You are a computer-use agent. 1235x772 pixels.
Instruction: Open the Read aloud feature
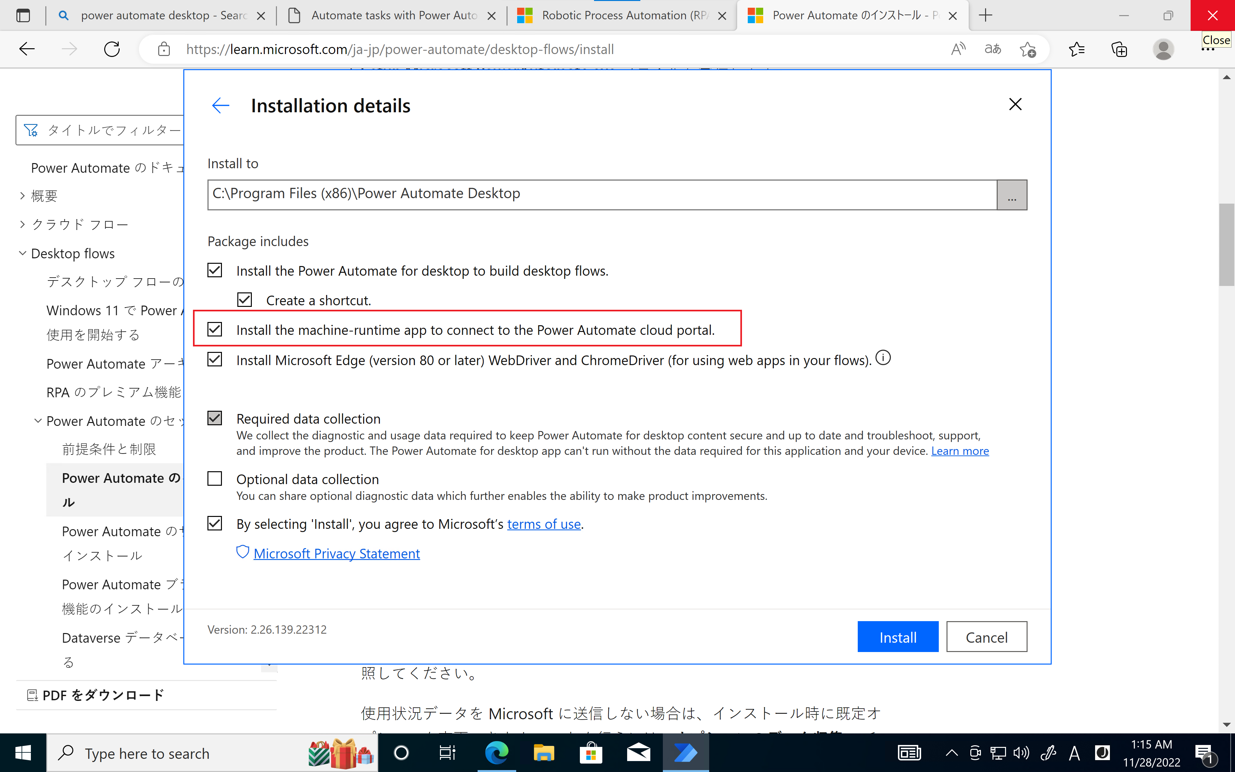958,49
